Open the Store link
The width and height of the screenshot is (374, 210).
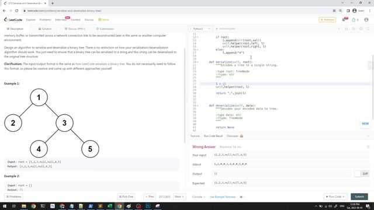pos(103,20)
